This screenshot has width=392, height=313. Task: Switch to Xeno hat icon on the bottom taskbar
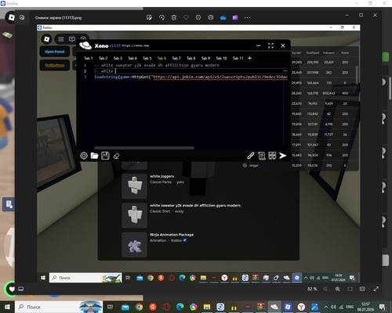[x=274, y=307]
